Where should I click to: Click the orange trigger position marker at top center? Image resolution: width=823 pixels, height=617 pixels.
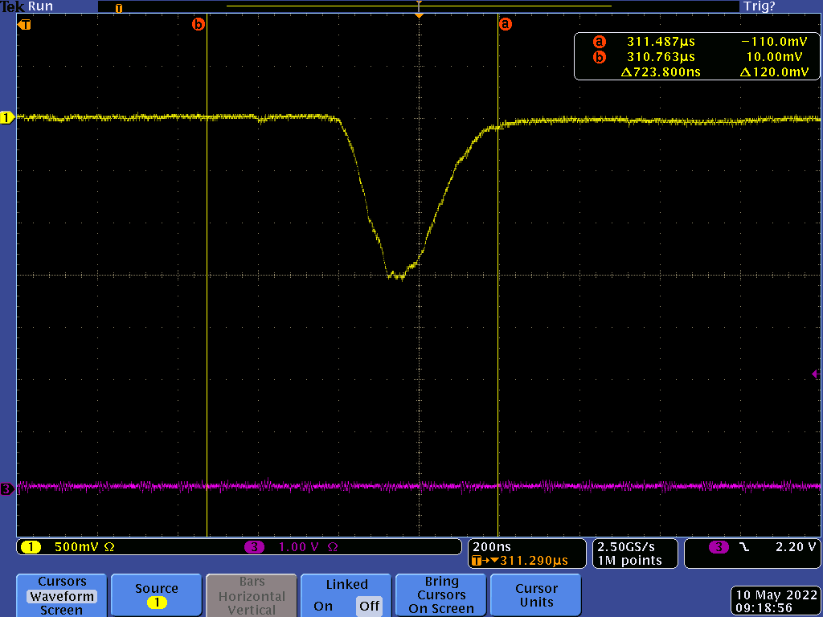point(419,14)
